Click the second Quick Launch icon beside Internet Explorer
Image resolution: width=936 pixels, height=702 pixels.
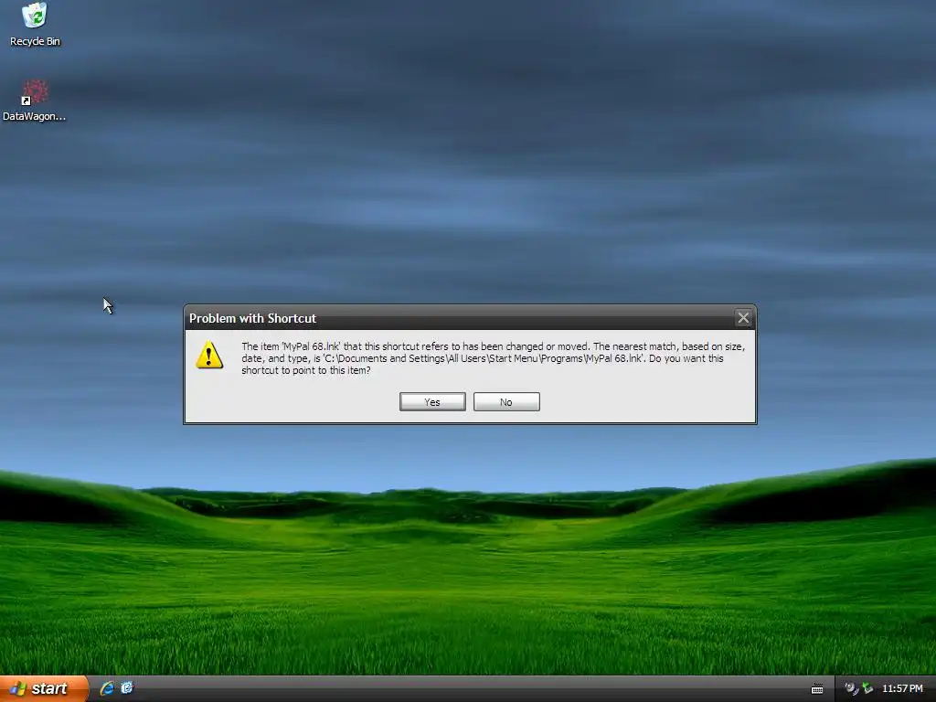pos(127,688)
